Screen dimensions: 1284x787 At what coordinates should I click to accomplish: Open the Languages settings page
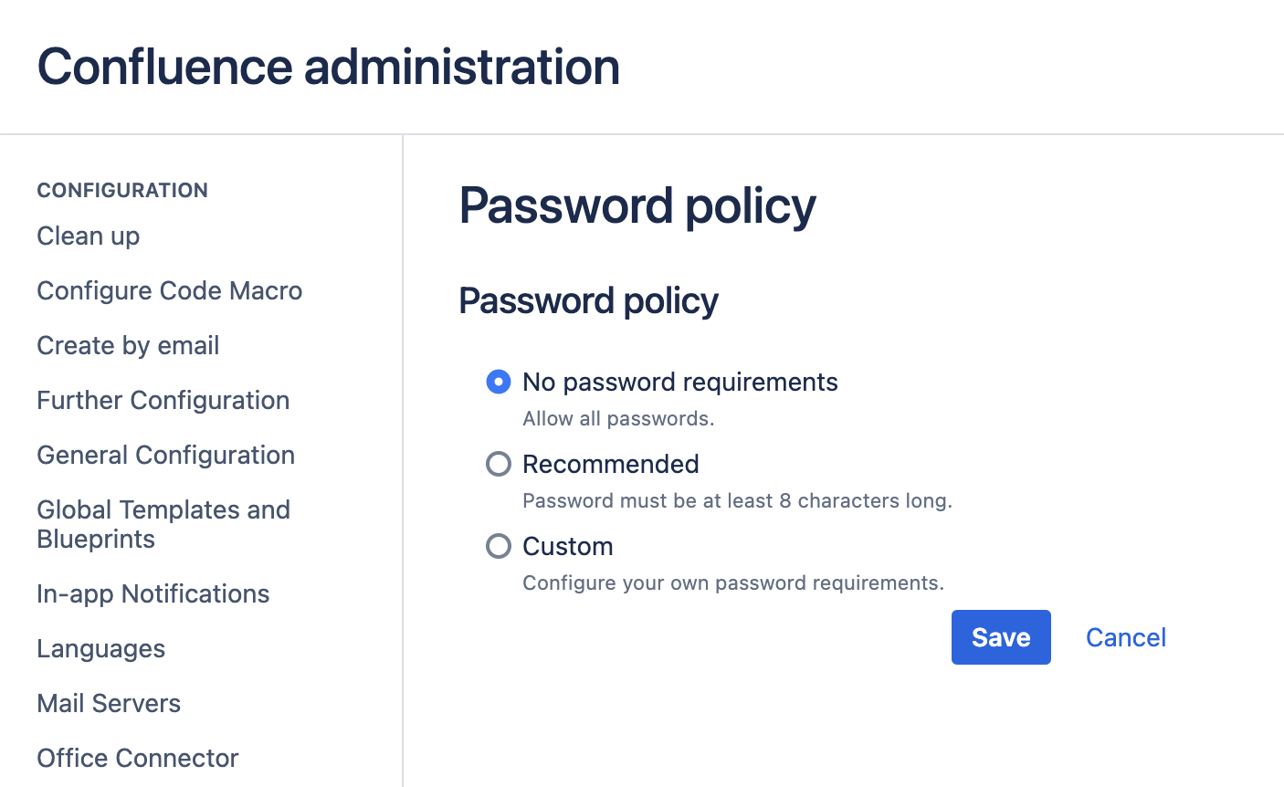click(x=101, y=649)
